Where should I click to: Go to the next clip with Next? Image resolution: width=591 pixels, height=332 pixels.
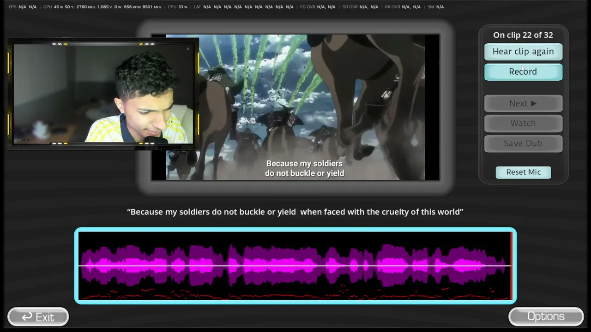523,103
